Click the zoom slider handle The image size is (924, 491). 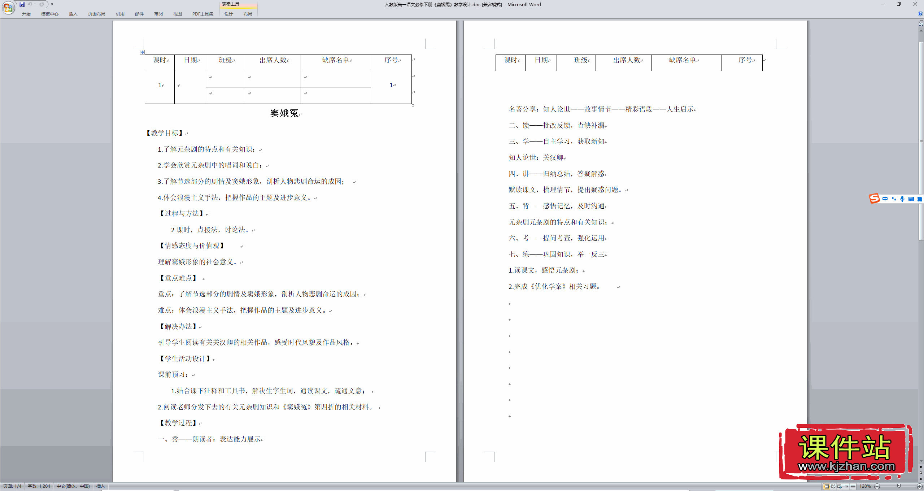click(x=899, y=486)
